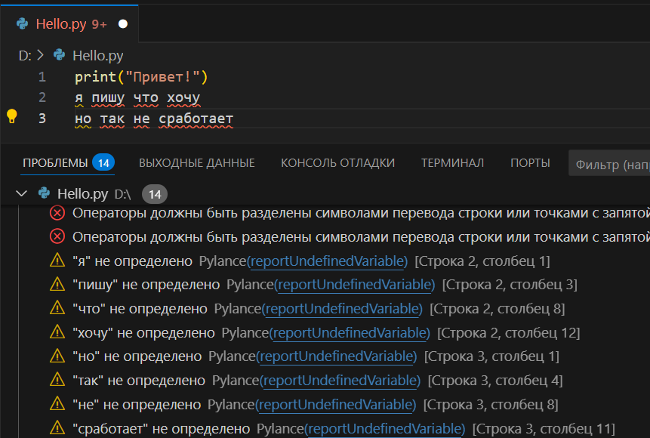
Task: Switch to the ТЕРМИНАЛ tab
Action: point(453,162)
